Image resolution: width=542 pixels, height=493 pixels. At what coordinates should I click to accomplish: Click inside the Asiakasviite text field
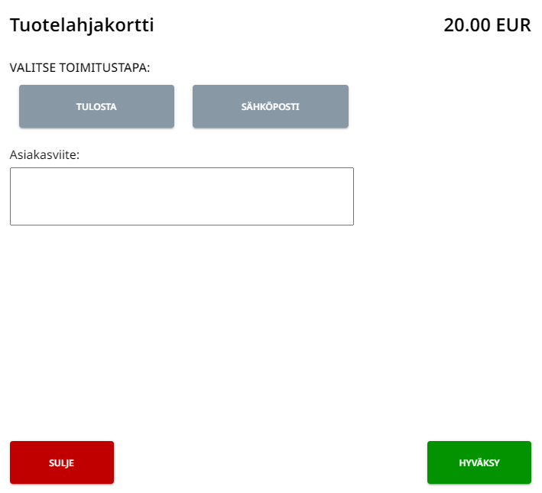tap(181, 196)
